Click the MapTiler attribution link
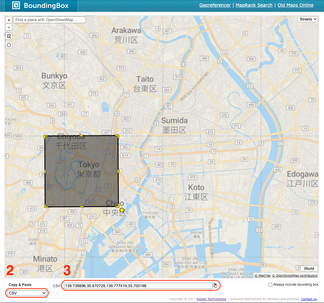Image resolution: width=324 pixels, height=303 pixels. 263,275
